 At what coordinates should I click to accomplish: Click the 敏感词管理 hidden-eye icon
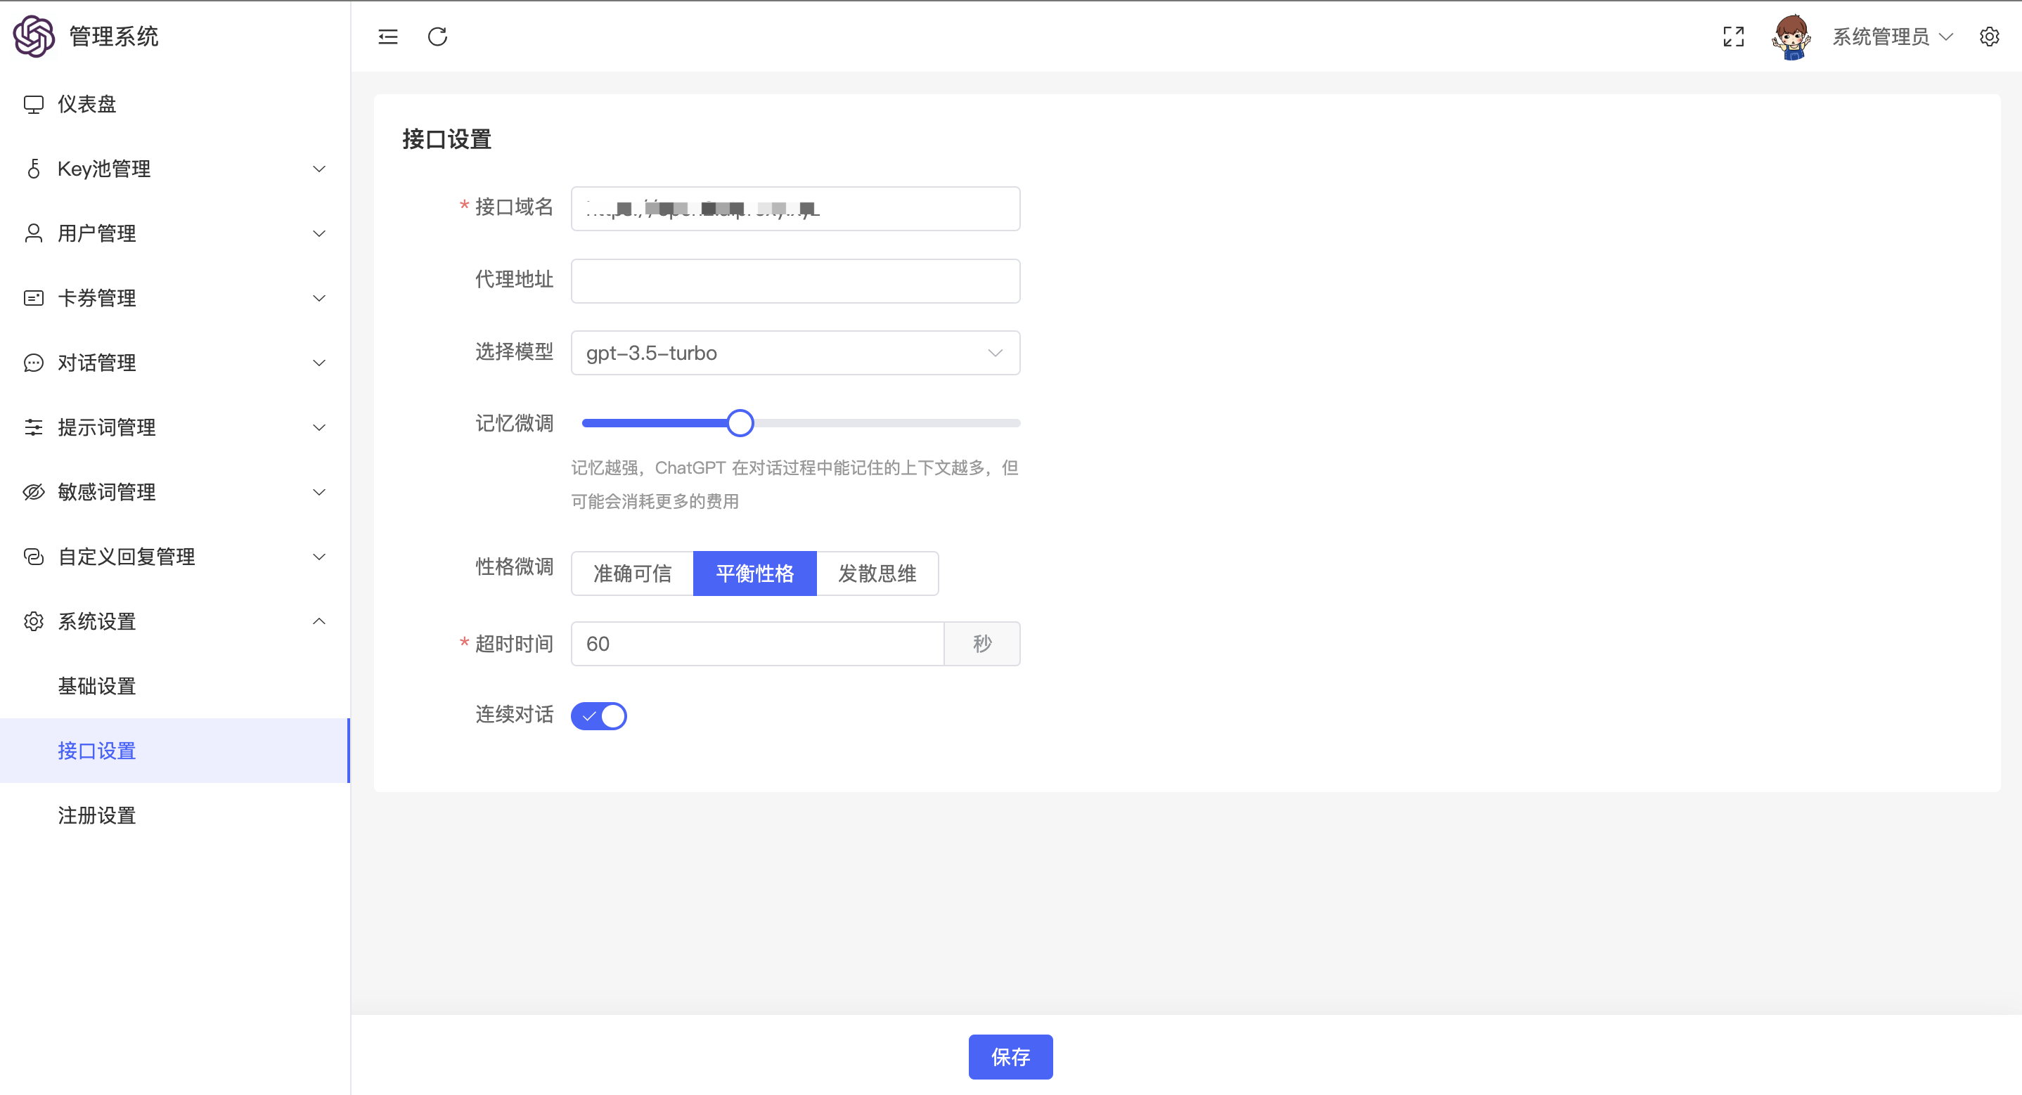[x=33, y=492]
